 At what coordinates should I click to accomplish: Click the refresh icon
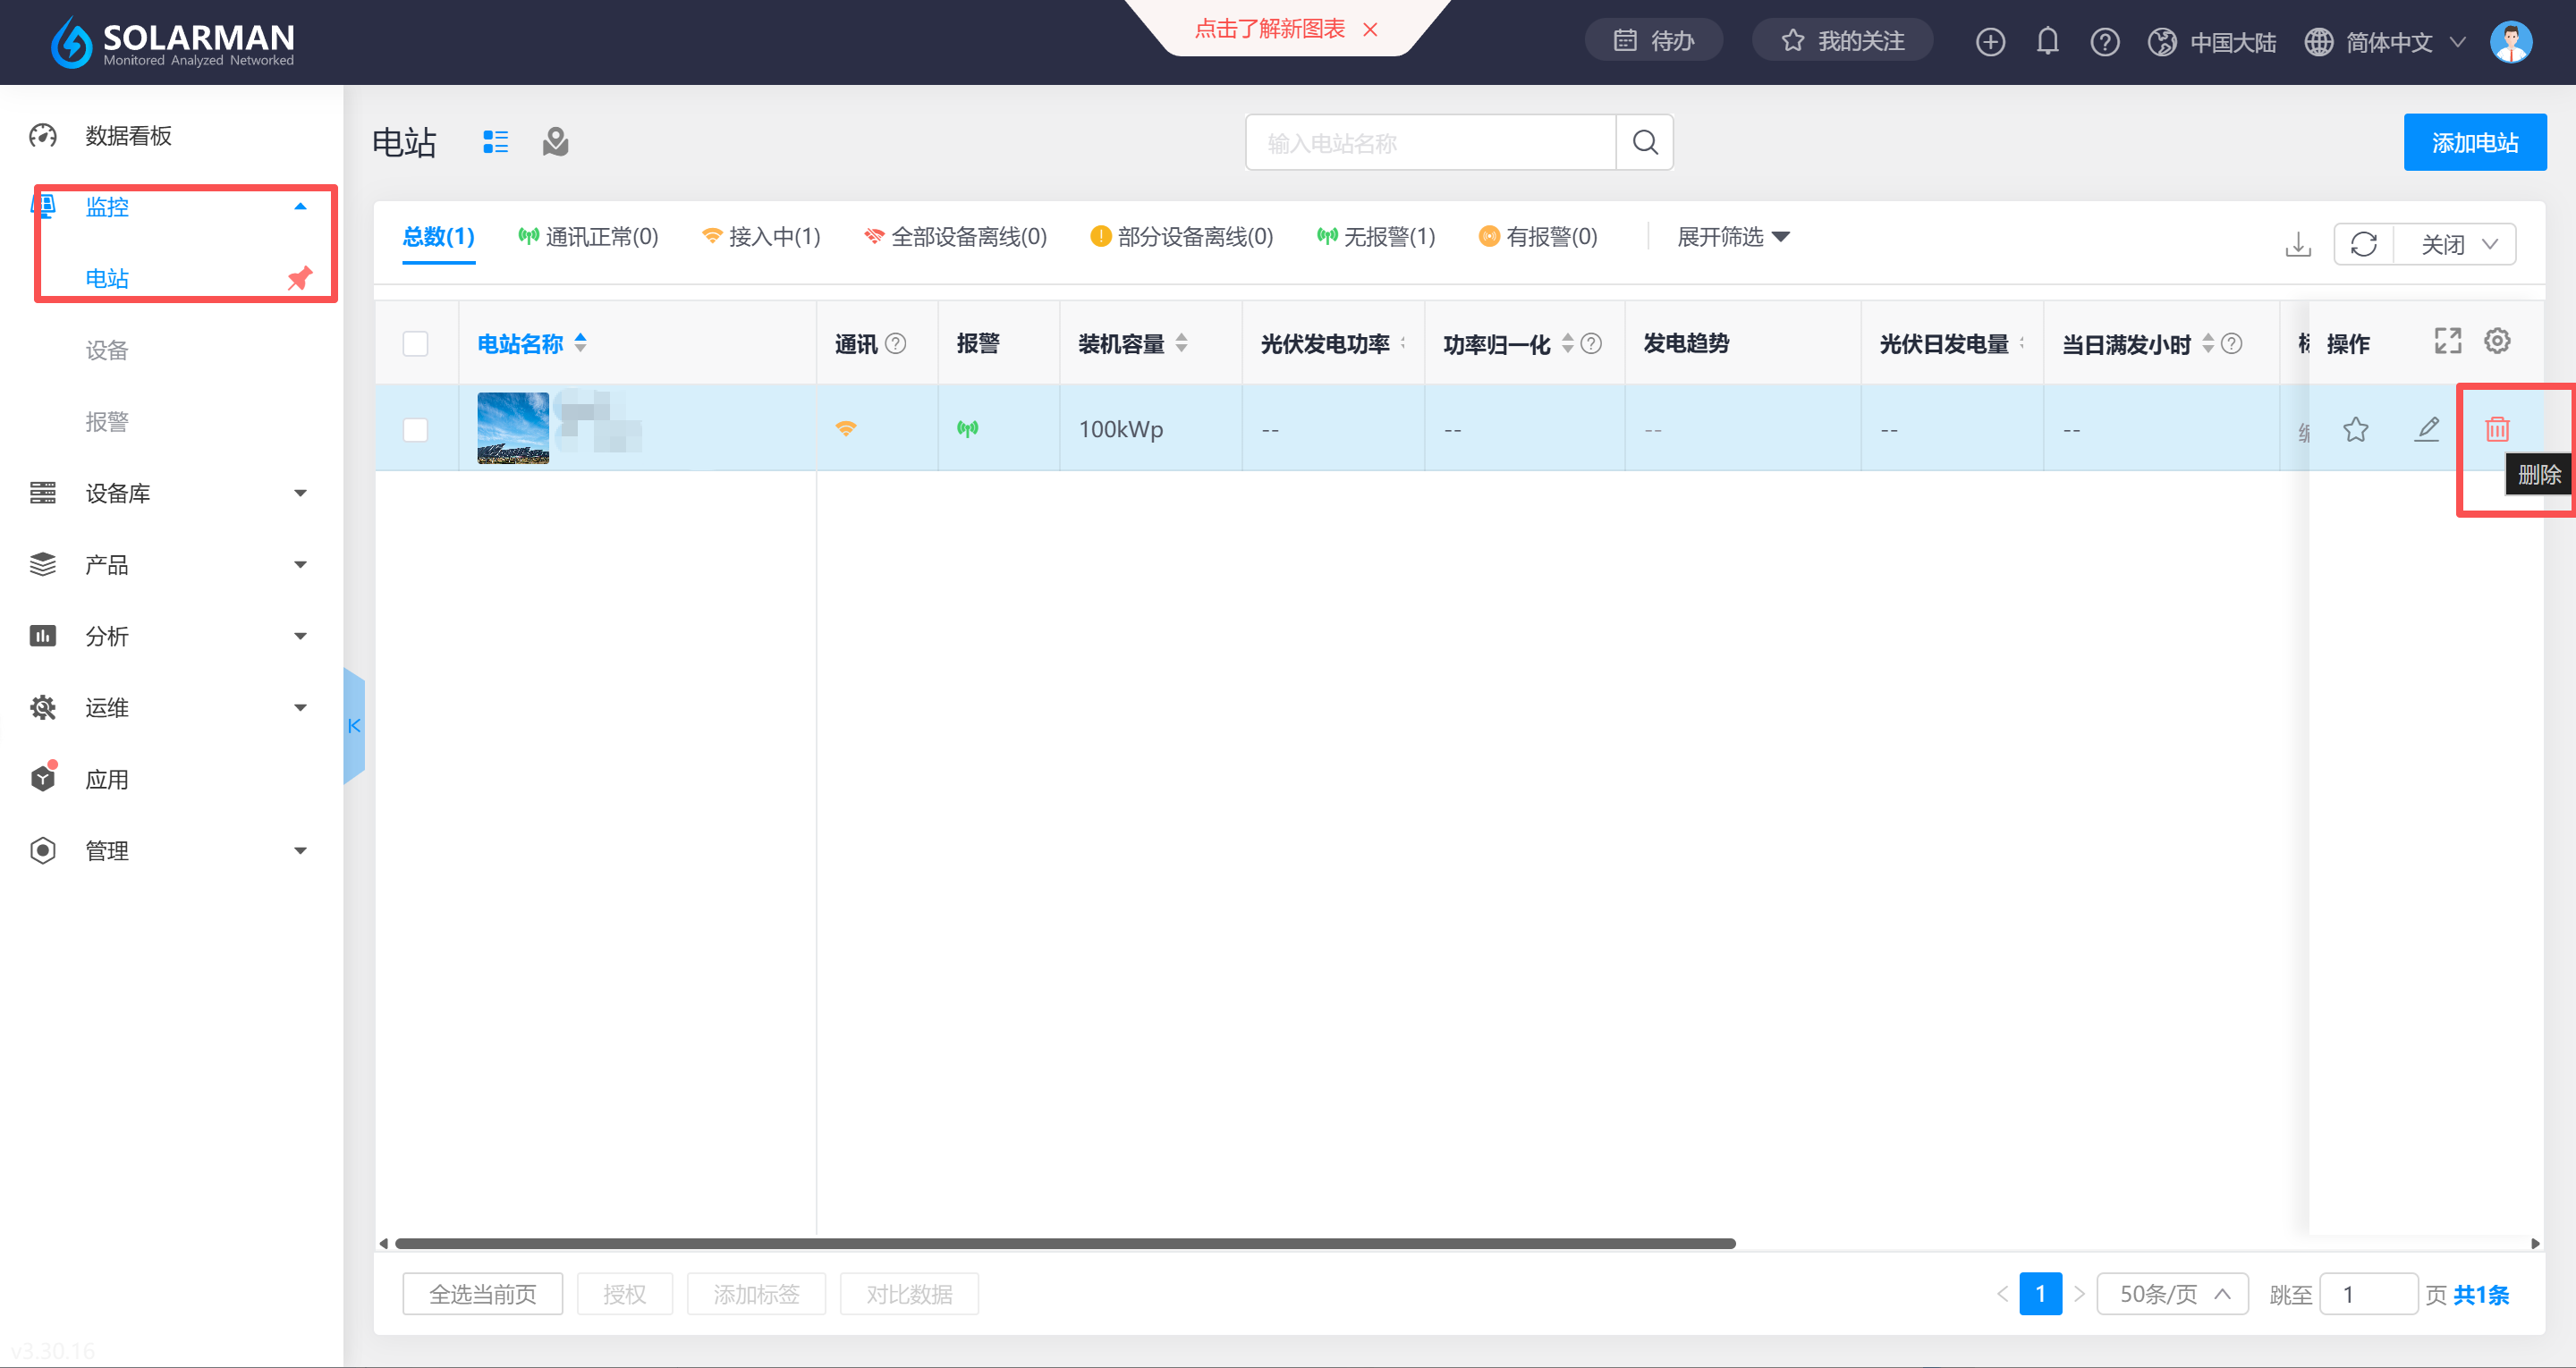pos(2363,244)
